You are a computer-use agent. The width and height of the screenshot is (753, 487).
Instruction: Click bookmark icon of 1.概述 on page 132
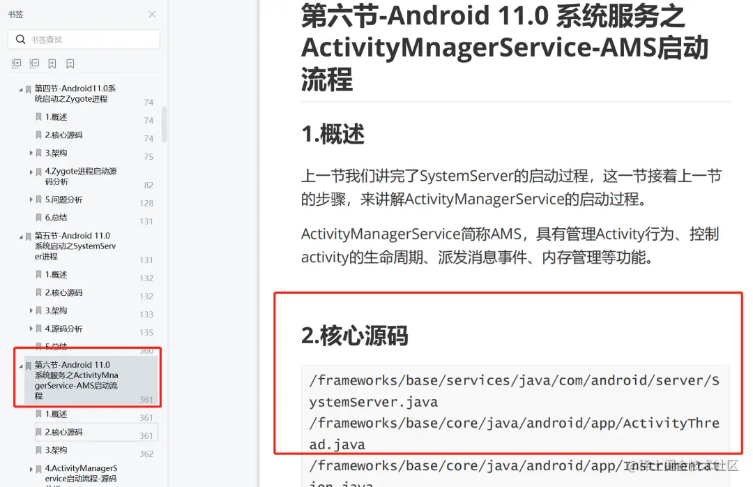39,274
